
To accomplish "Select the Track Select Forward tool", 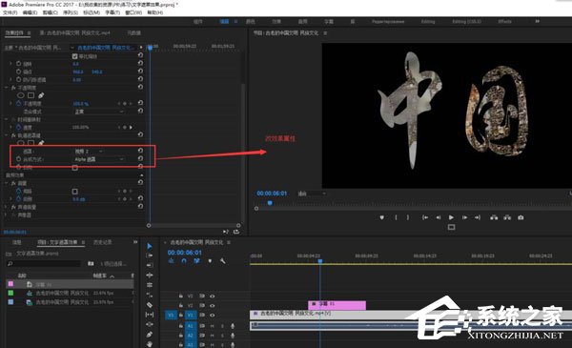I will 150,256.
